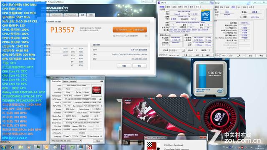This screenshot has height=150, width=267.
Task: Toggle the OpenCL checkbox in GPU-Z
Action: click(64, 136)
